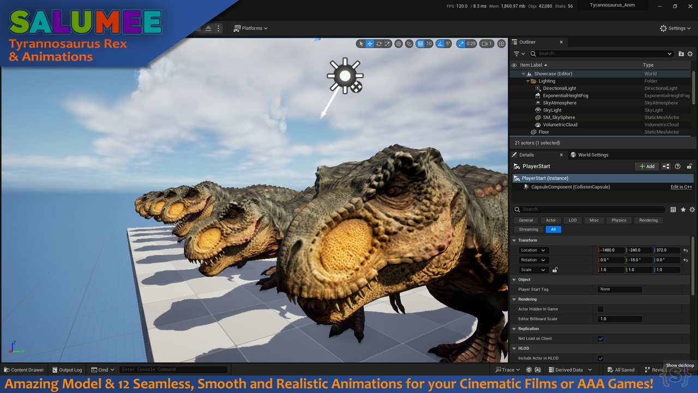Open surface snapping options
This screenshot has height=393, width=698.
[409, 44]
